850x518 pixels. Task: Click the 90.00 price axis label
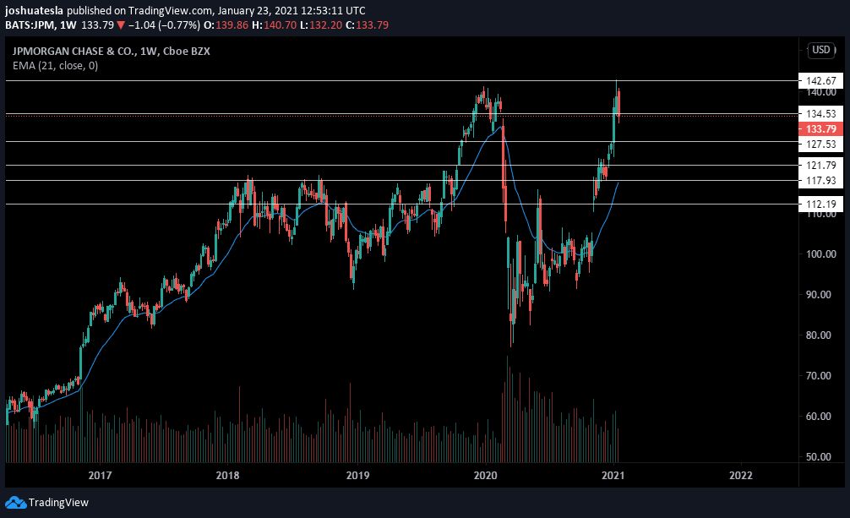[820, 295]
